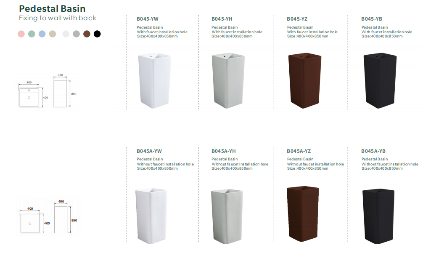Choose the beige color swatch
Viewport: 423px width, 256px height.
pos(53,34)
